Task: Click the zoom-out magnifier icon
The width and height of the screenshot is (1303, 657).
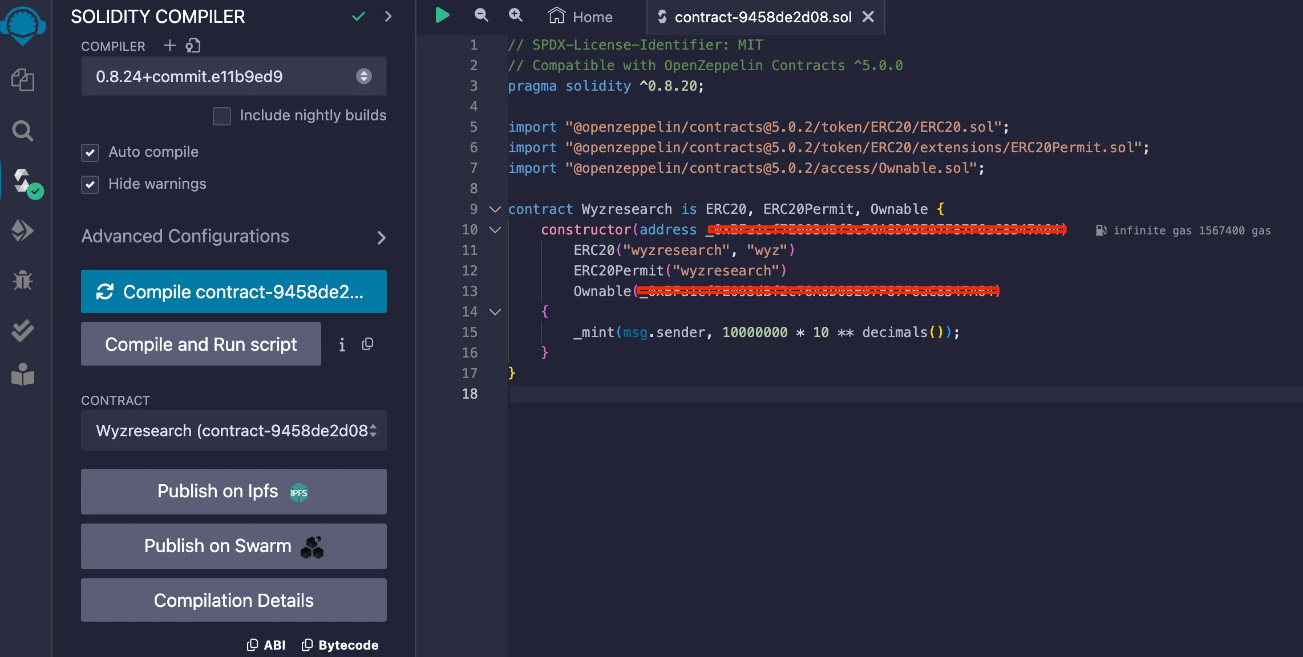Action: click(481, 15)
